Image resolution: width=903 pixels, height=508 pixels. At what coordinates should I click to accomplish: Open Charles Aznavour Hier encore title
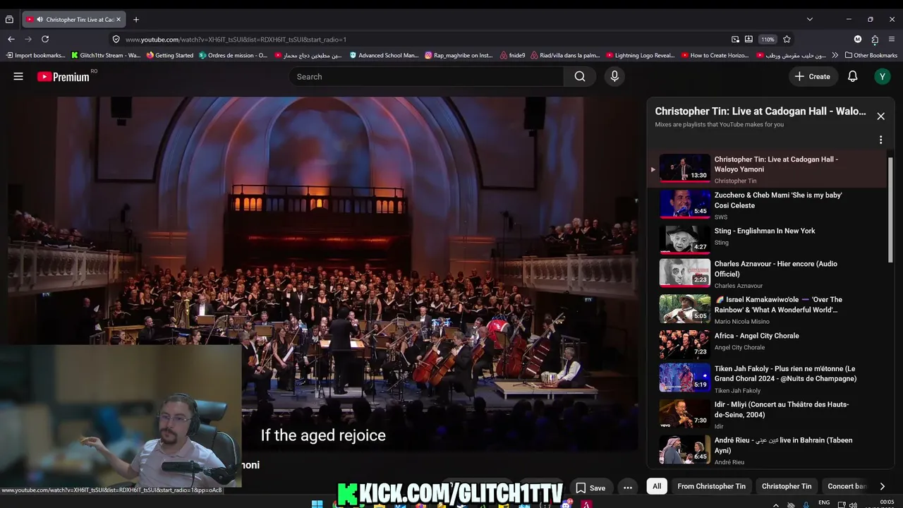pos(776,269)
